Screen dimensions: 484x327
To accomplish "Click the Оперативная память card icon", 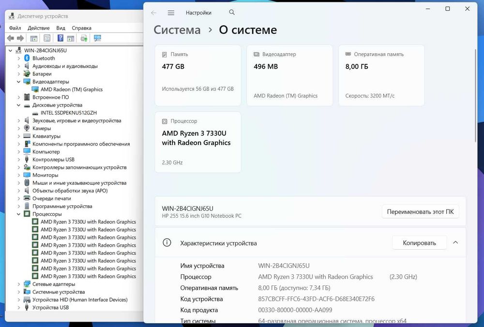I will click(348, 54).
